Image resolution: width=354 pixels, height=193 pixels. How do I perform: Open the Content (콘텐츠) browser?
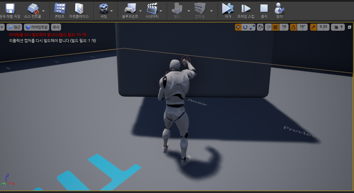(60, 11)
